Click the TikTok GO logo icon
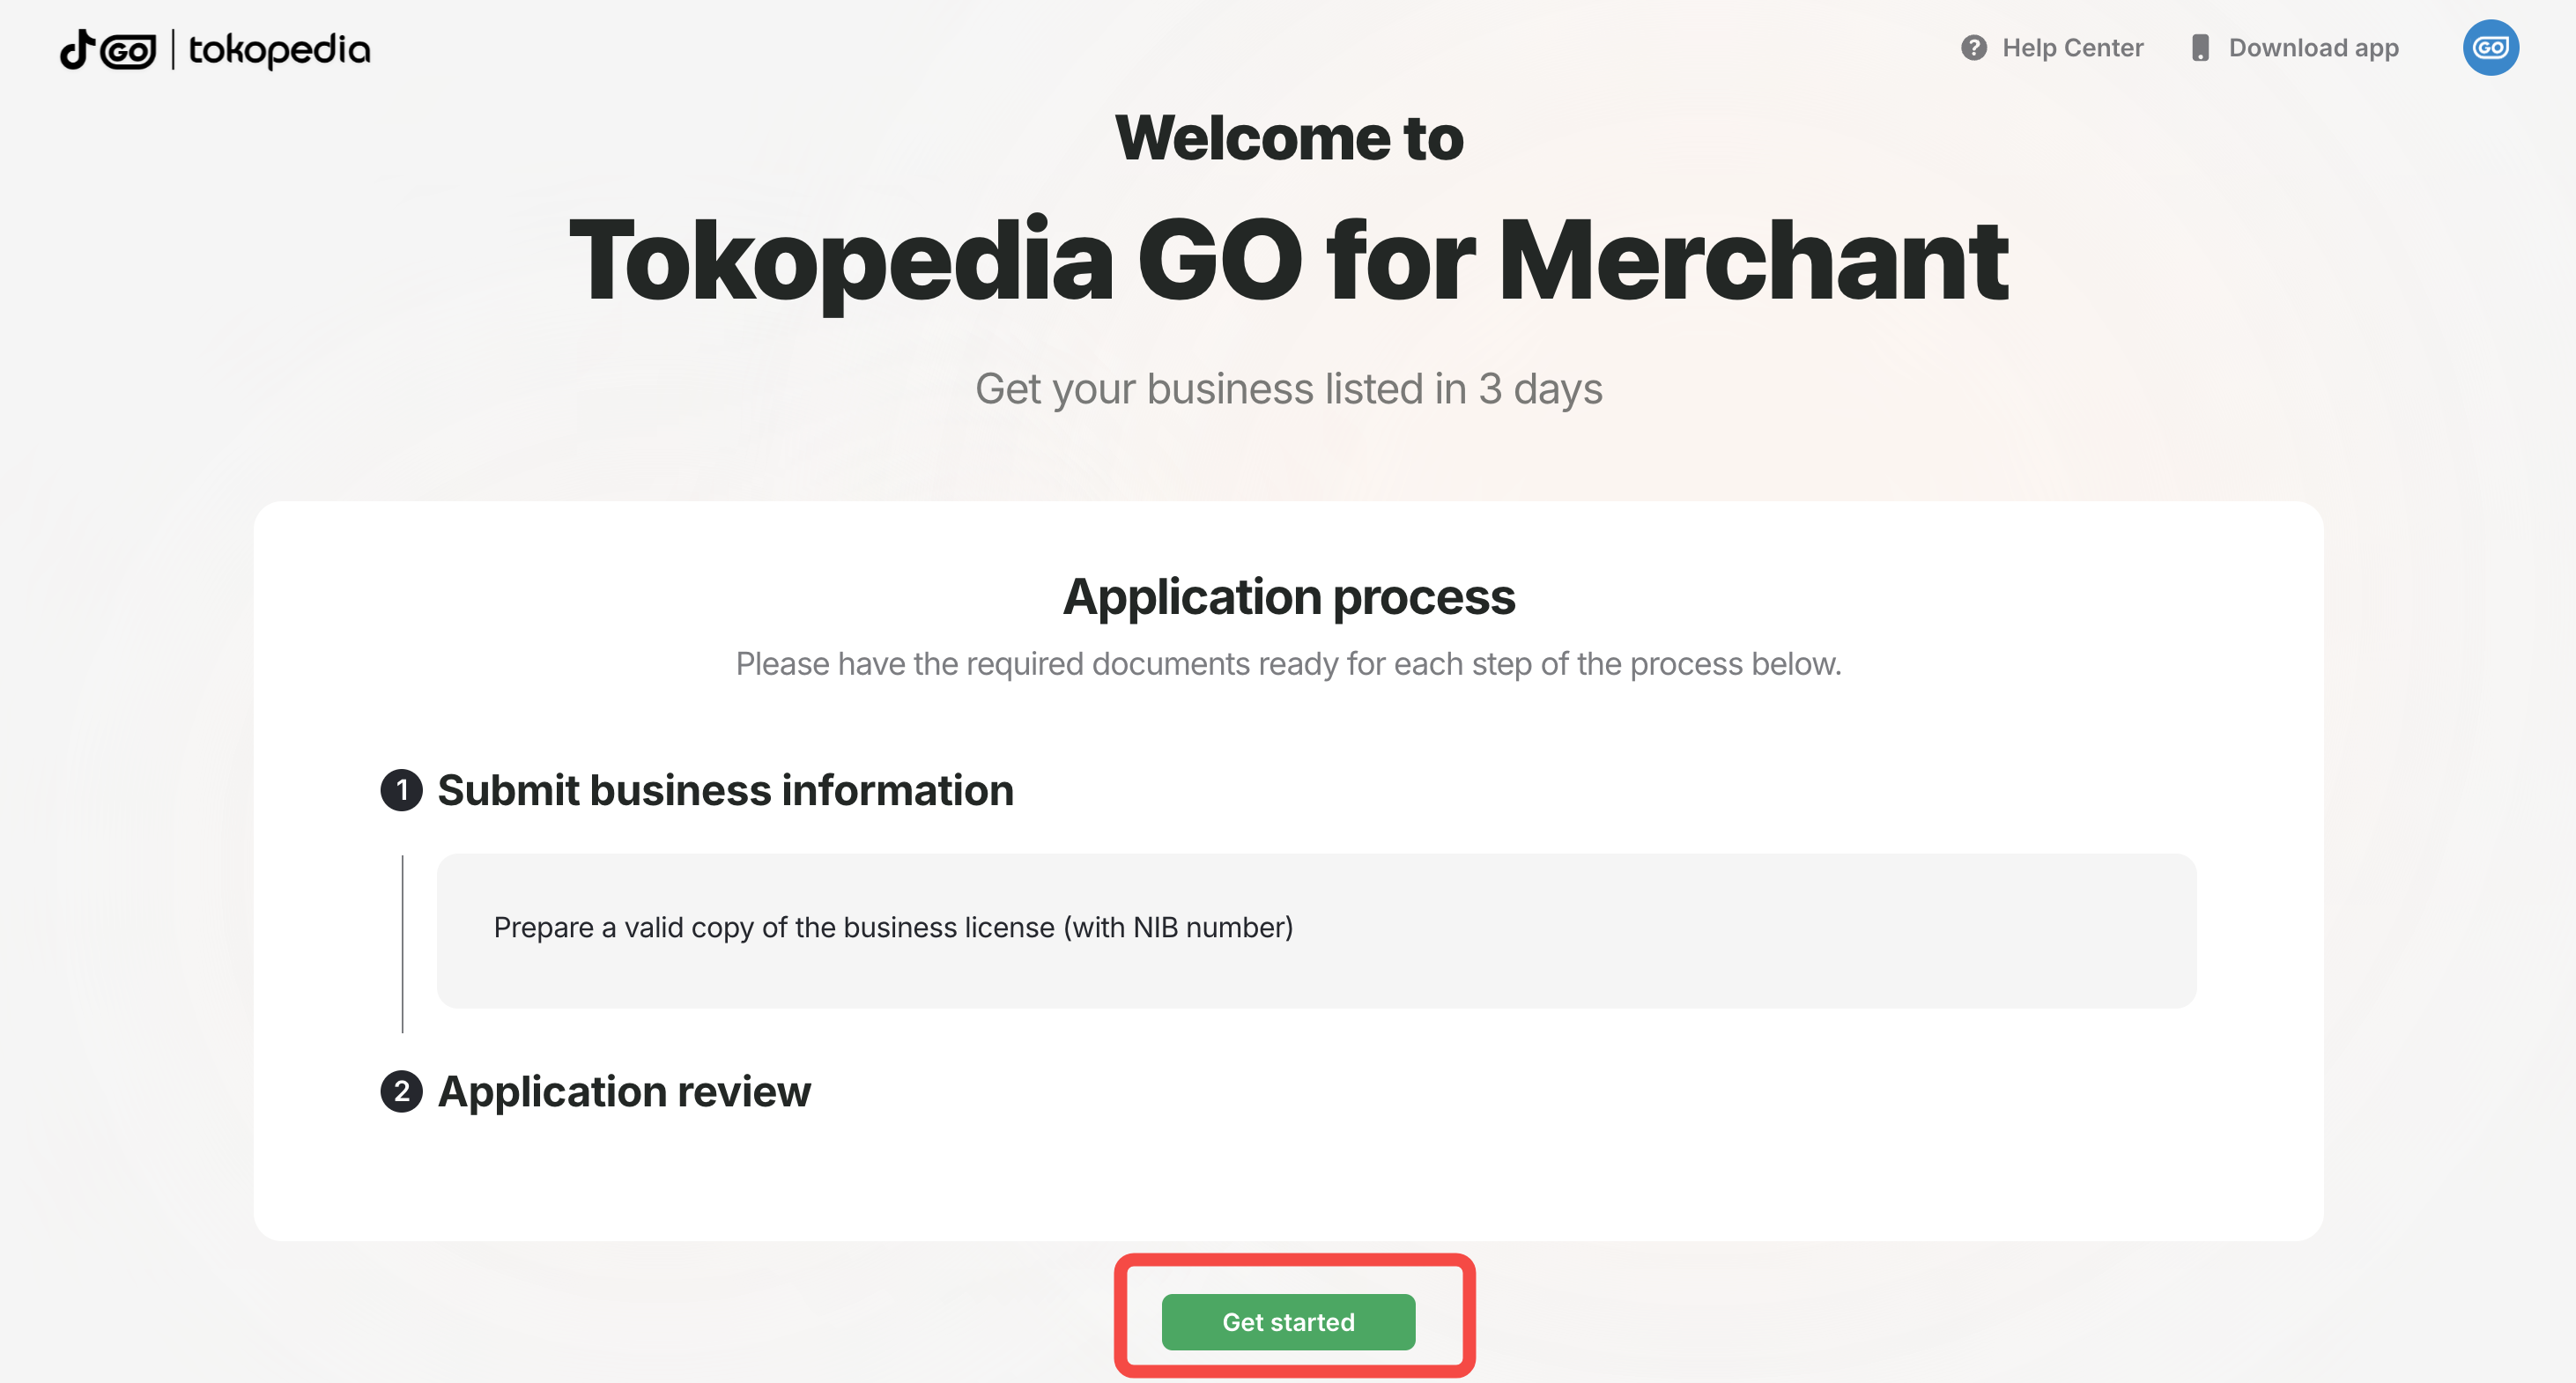Screen dimensions: 2576x1383 [x=108, y=49]
